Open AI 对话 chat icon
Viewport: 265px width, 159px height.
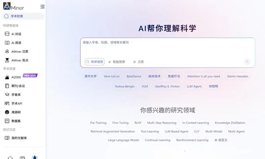(x=7, y=34)
